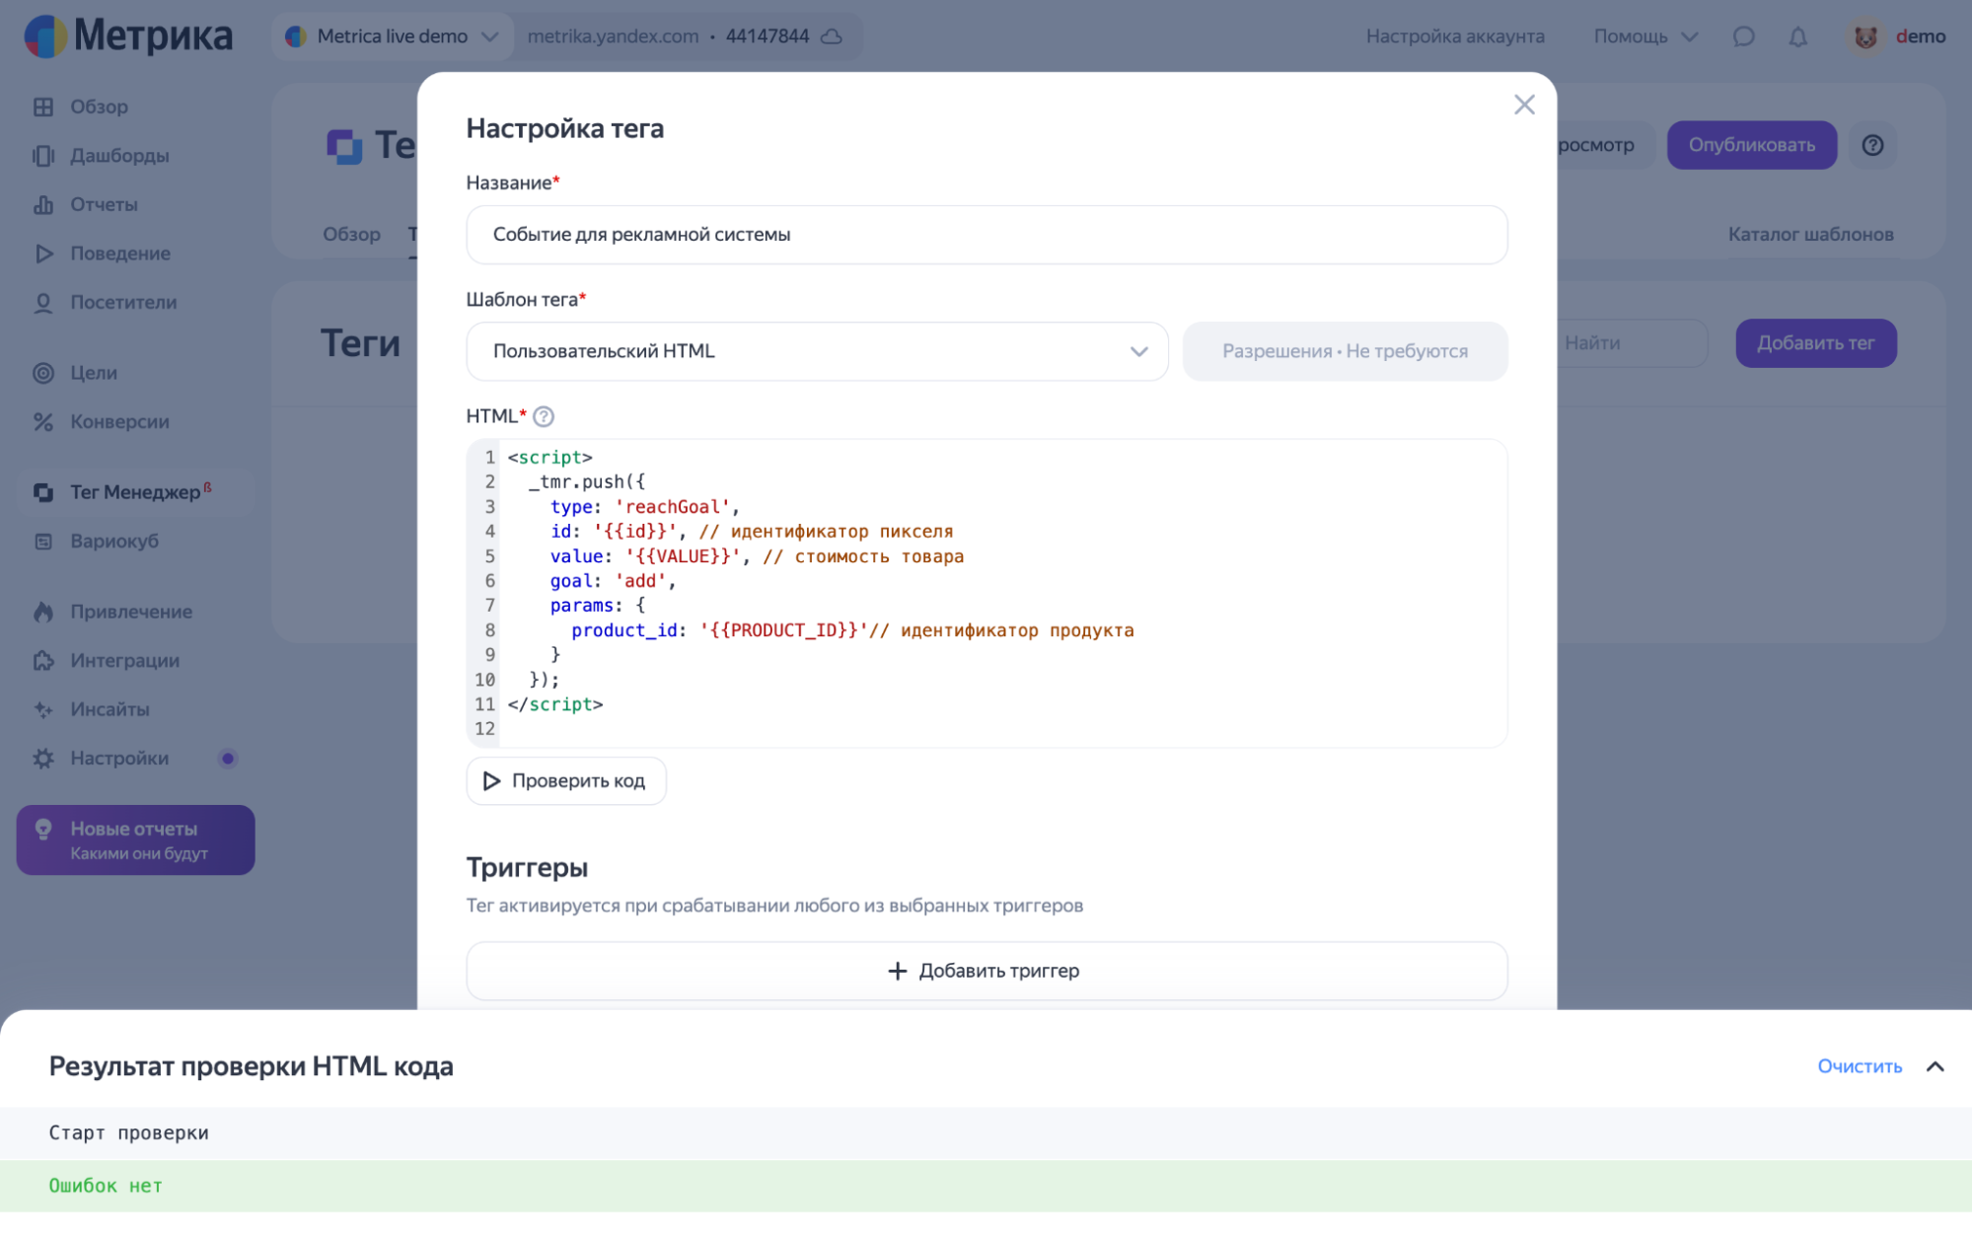This screenshot has width=1972, height=1240.
Task: Open Тег Менеджер in sidebar
Action: point(134,492)
